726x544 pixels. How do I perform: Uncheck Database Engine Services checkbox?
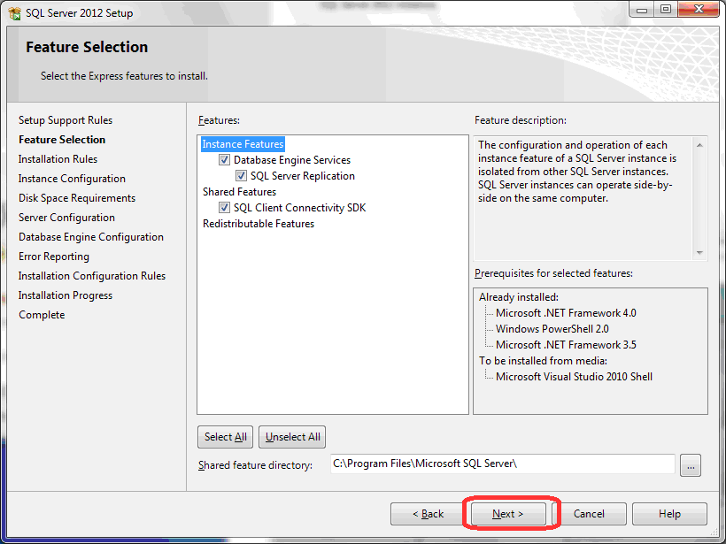point(225,160)
